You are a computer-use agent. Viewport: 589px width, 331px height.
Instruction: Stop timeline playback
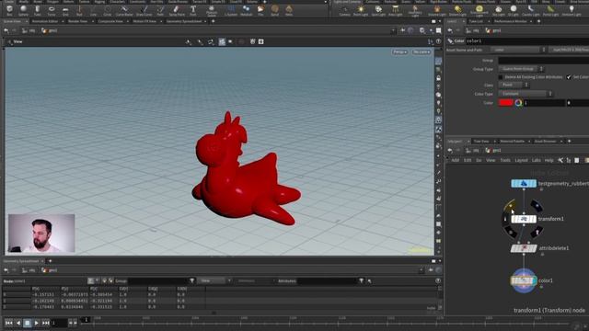coord(27,323)
